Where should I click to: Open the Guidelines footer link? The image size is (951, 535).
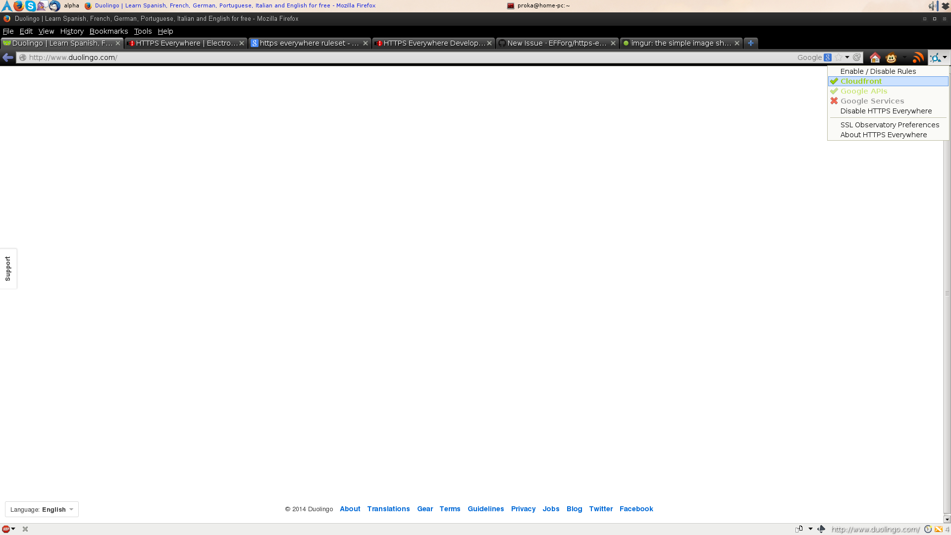(x=485, y=509)
